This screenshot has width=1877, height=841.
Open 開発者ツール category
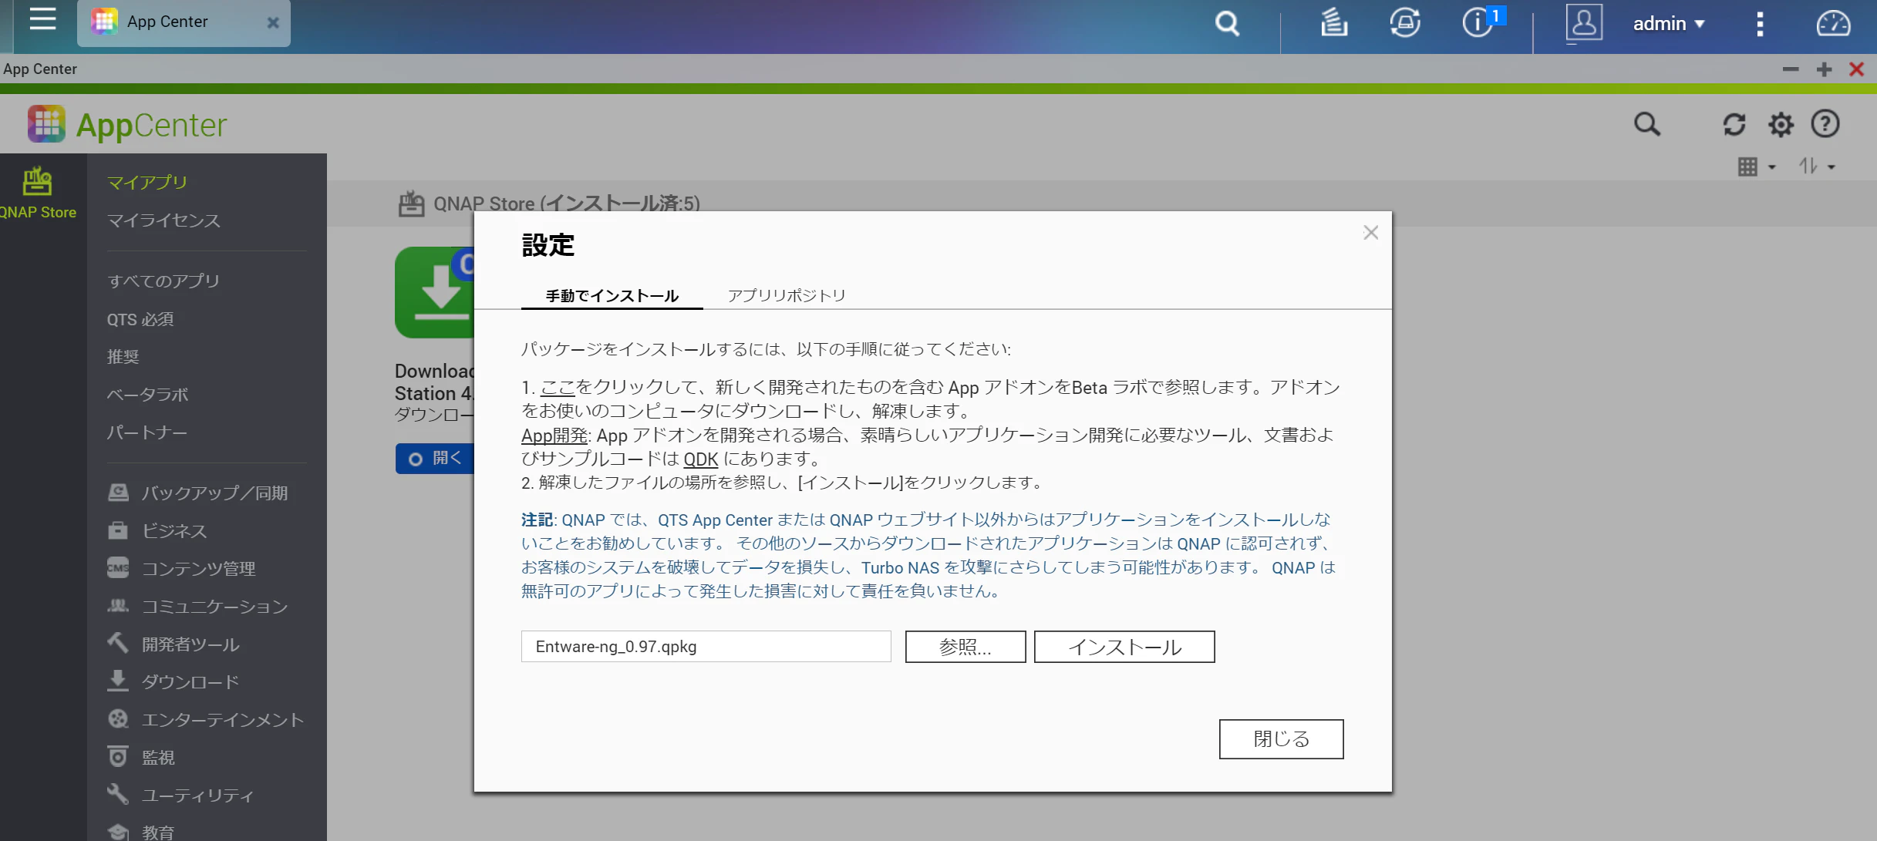click(174, 644)
